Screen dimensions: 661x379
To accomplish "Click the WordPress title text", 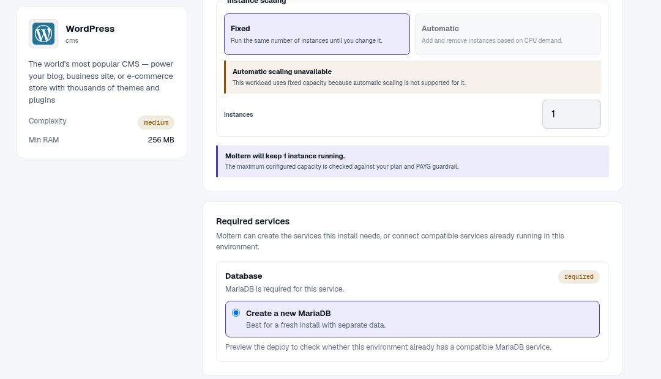I will point(90,29).
